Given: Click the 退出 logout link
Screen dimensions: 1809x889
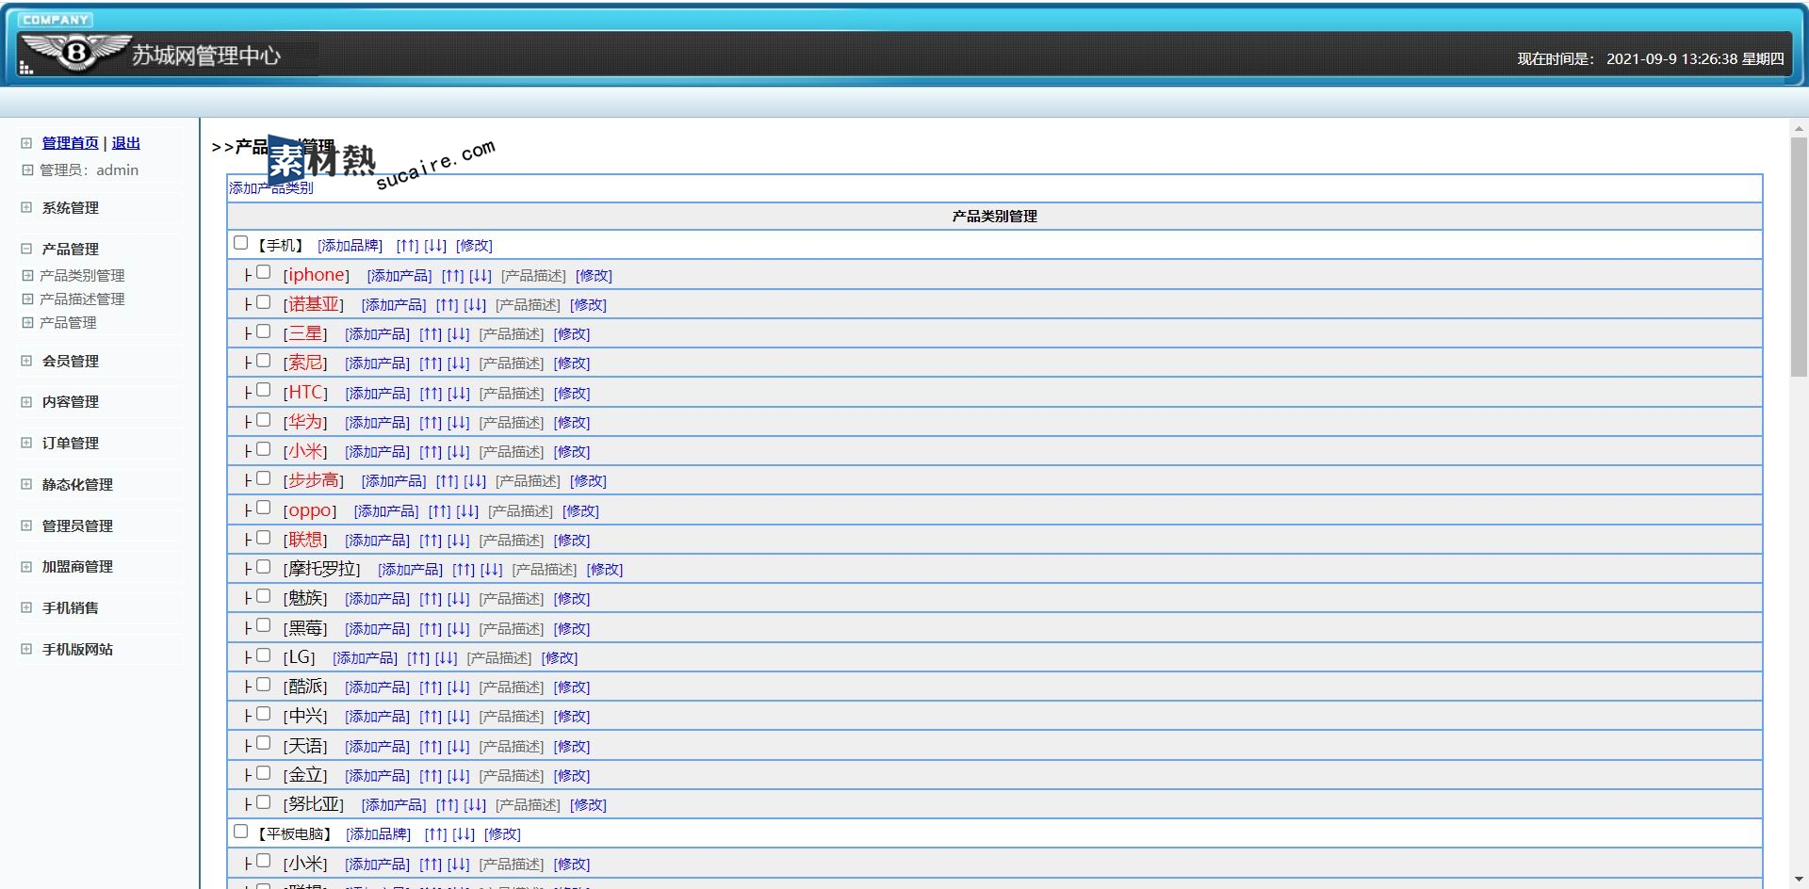Looking at the screenshot, I should click(126, 143).
